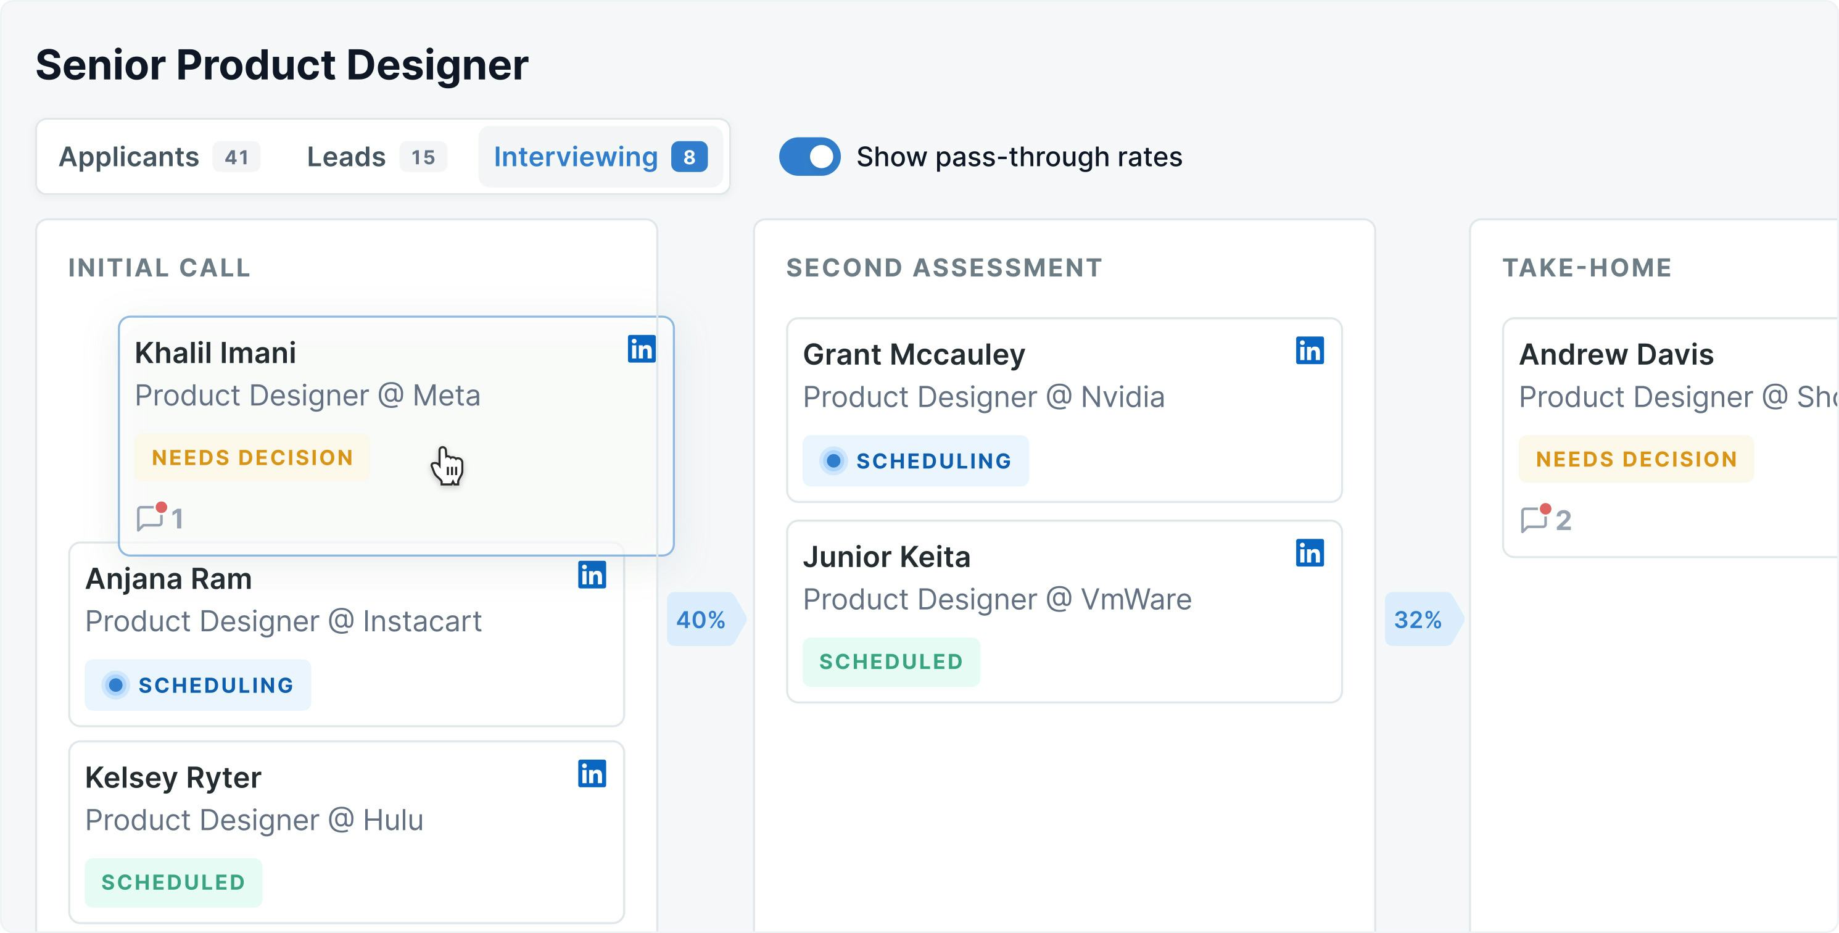Click the 40% pass-through rate badge
Image resolution: width=1839 pixels, height=933 pixels.
click(704, 618)
